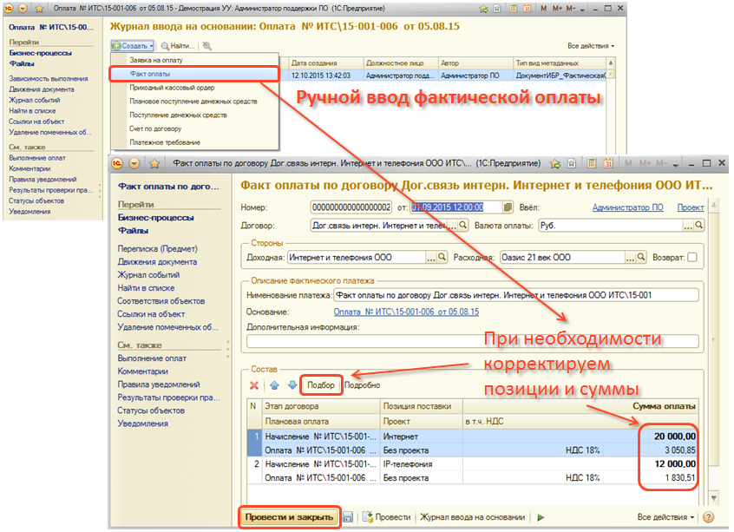The image size is (734, 532).
Task: Open the Создать dropdown button
Action: [x=133, y=45]
